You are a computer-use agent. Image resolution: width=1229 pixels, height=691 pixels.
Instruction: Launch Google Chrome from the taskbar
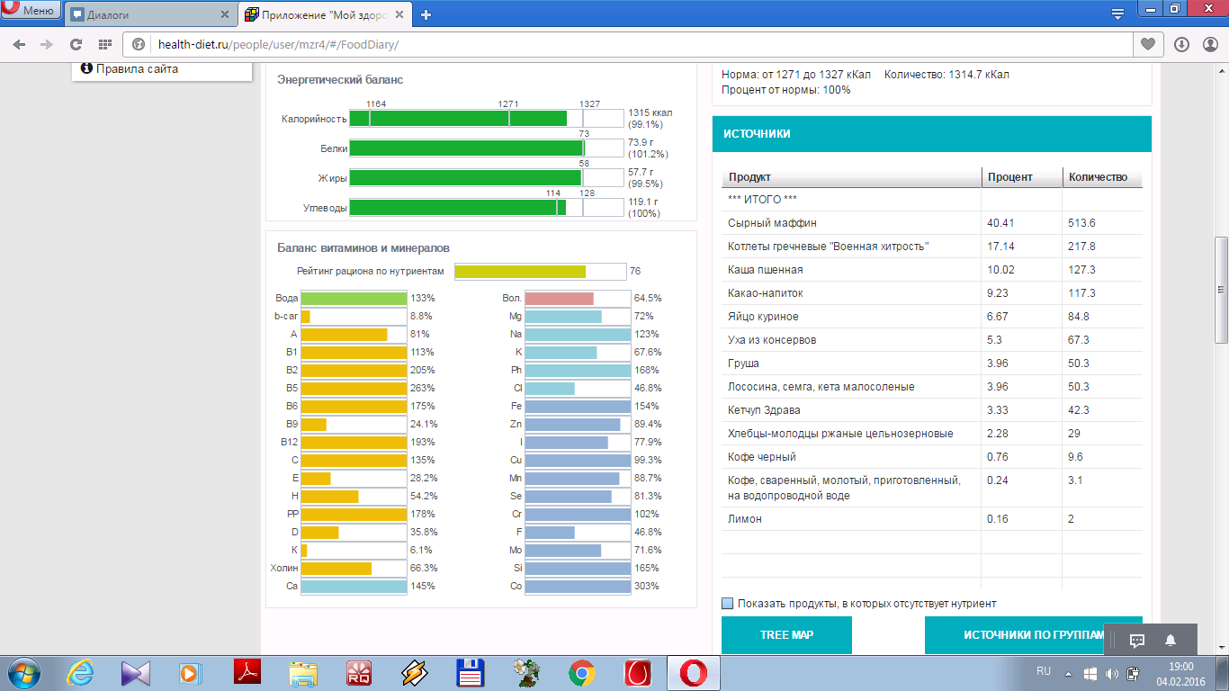point(582,672)
